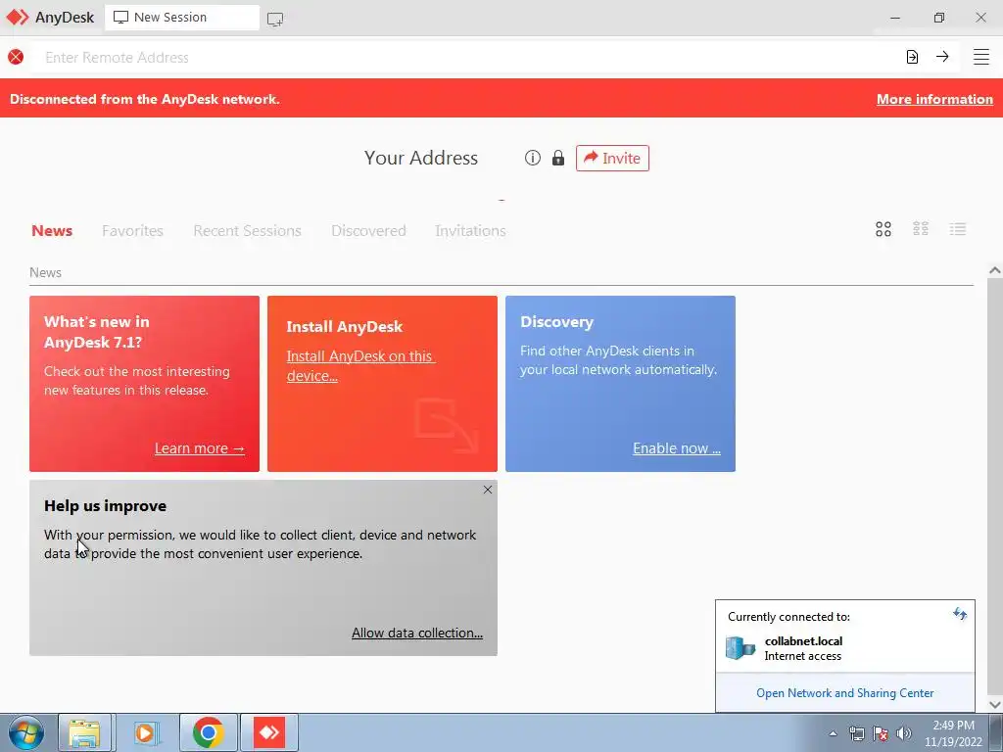Dismiss the Help us improve card
The width and height of the screenshot is (1003, 752).
point(488,490)
